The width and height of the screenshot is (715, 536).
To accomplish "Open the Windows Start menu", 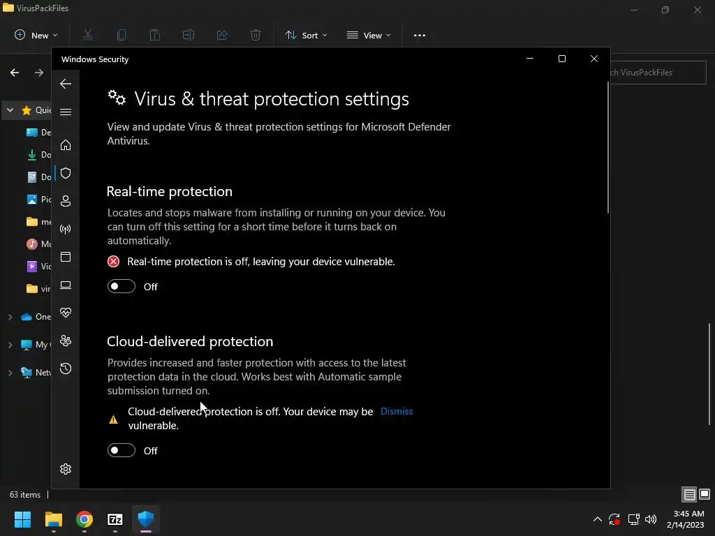I will click(22, 519).
